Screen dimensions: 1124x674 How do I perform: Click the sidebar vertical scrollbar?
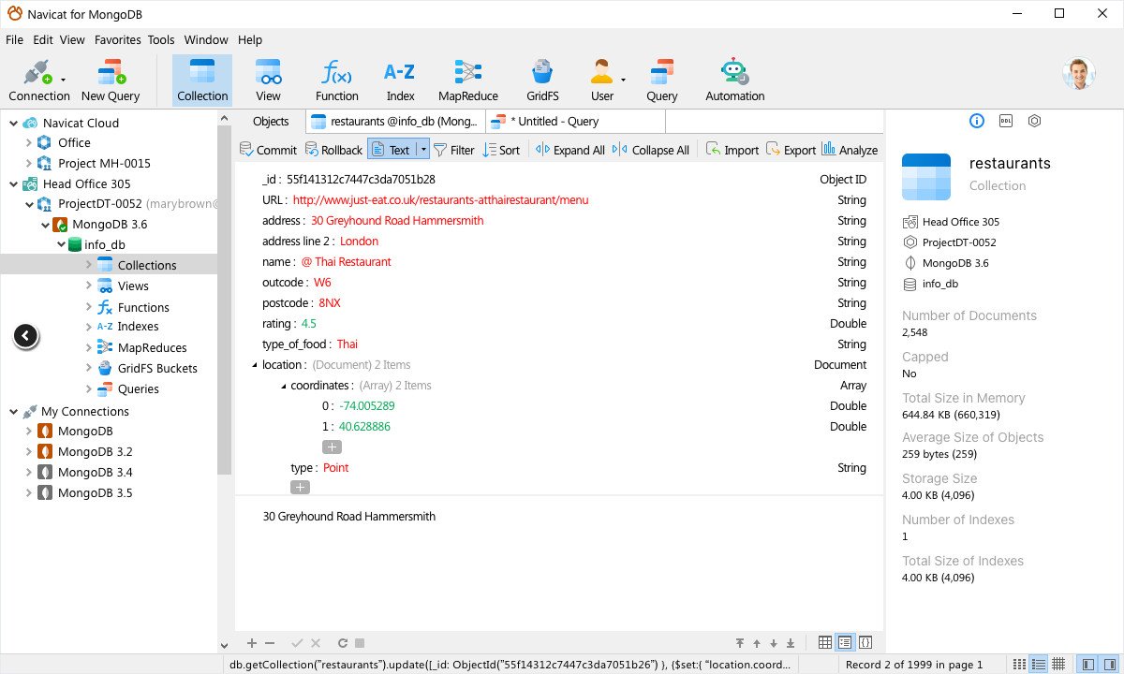tap(225, 309)
